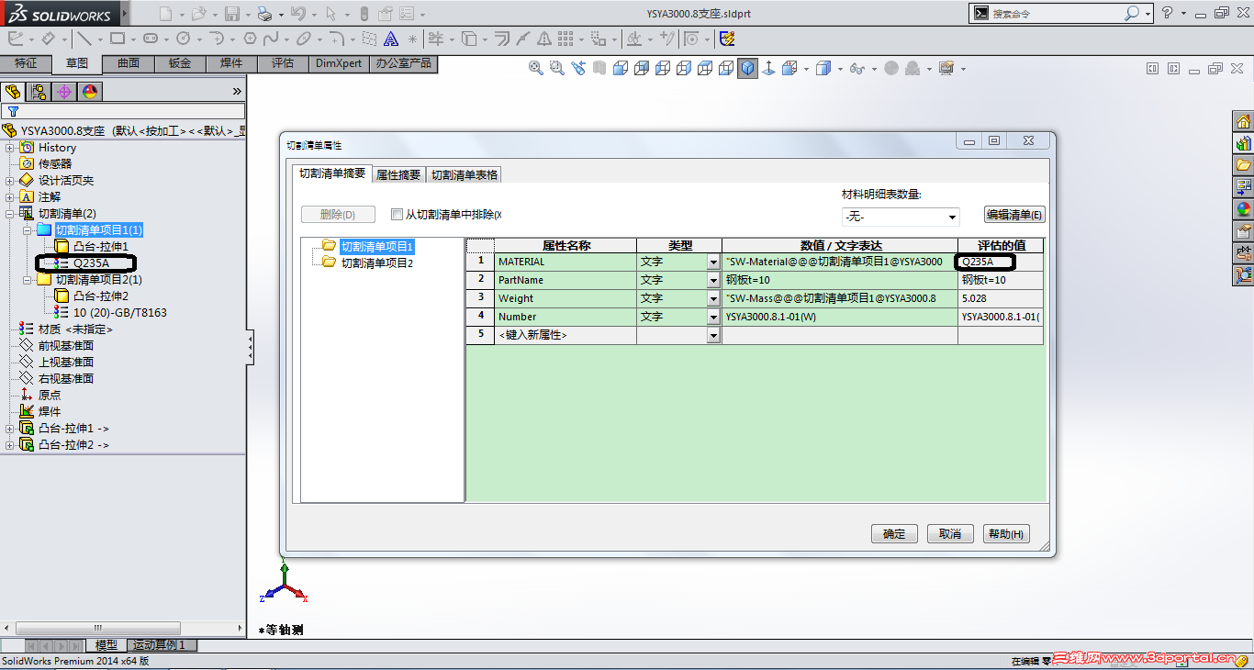Open the DimXpertManager crosshair tab icon
This screenshot has height=670, width=1254.
63,91
